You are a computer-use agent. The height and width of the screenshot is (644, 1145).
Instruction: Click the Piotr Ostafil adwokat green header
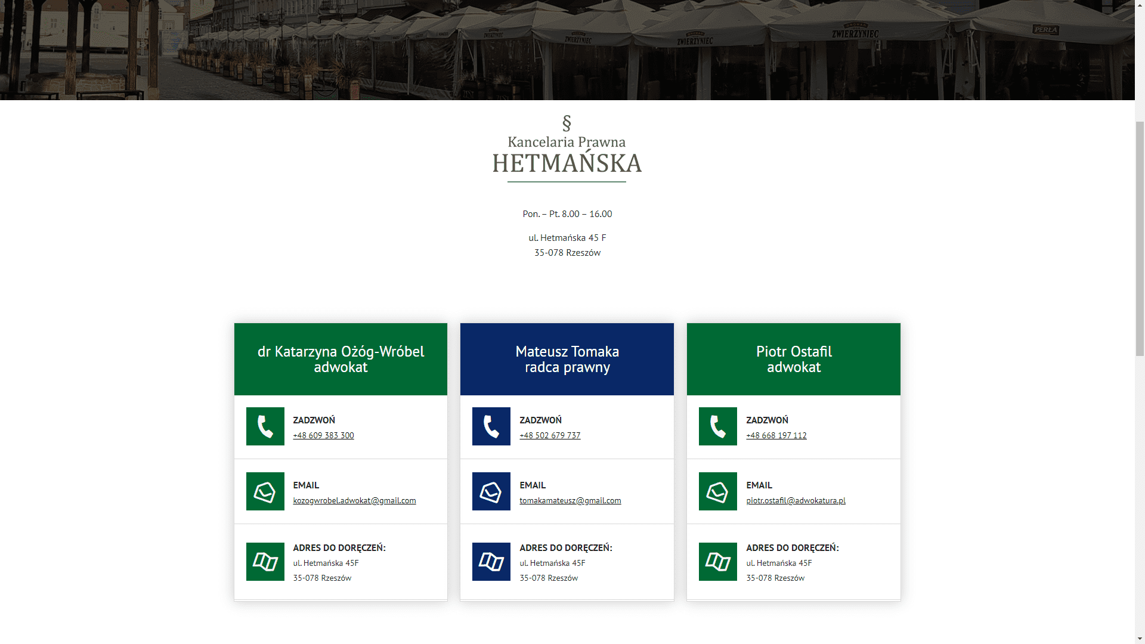(x=793, y=359)
